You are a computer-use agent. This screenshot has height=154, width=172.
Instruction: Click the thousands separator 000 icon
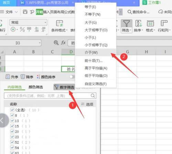tap(29, 29)
